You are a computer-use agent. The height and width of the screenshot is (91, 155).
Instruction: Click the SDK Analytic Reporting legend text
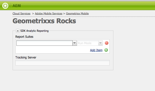[34, 31]
